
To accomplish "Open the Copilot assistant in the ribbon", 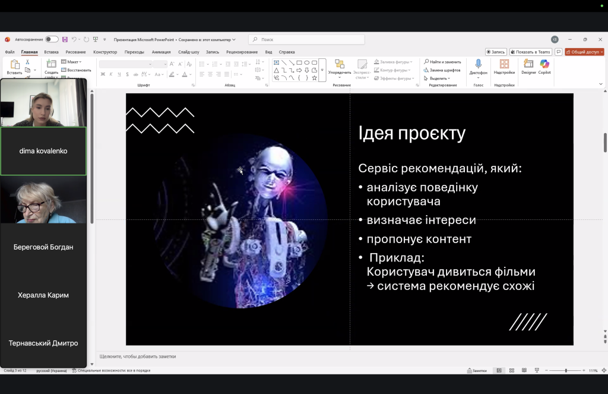I will click(544, 67).
